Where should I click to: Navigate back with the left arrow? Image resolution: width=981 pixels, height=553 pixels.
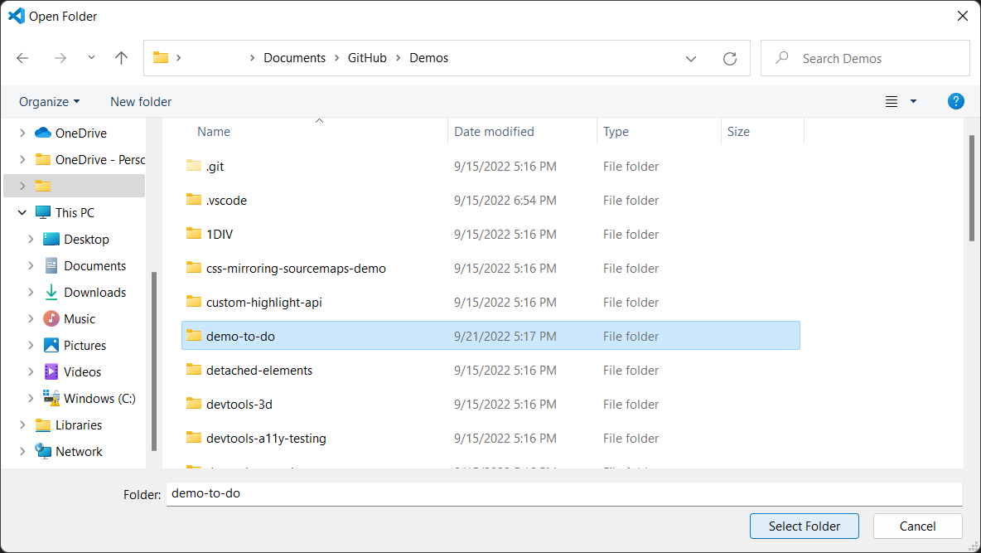(x=22, y=58)
